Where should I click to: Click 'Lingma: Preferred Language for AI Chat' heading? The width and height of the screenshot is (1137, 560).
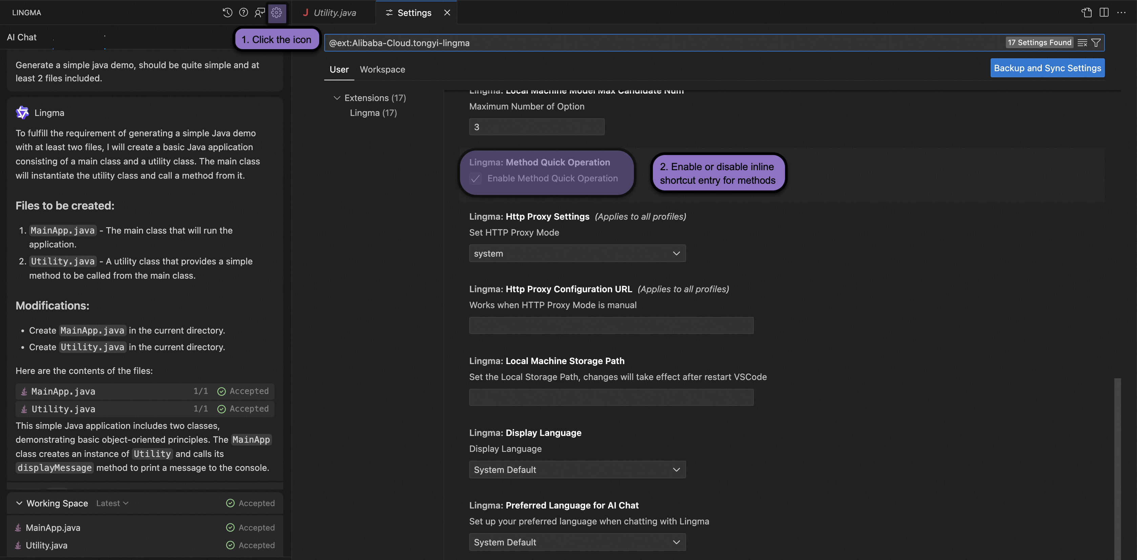[554, 505]
